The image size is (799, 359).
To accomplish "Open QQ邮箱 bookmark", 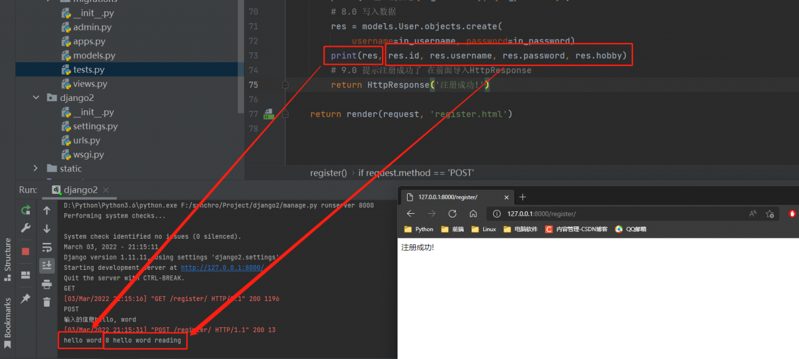I will [630, 229].
